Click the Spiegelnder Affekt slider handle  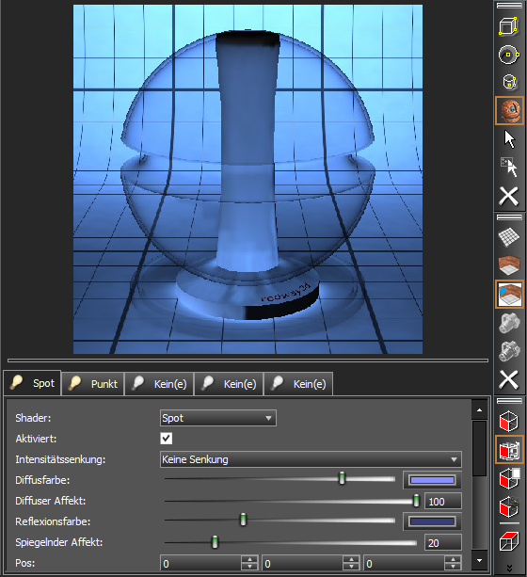215,542
